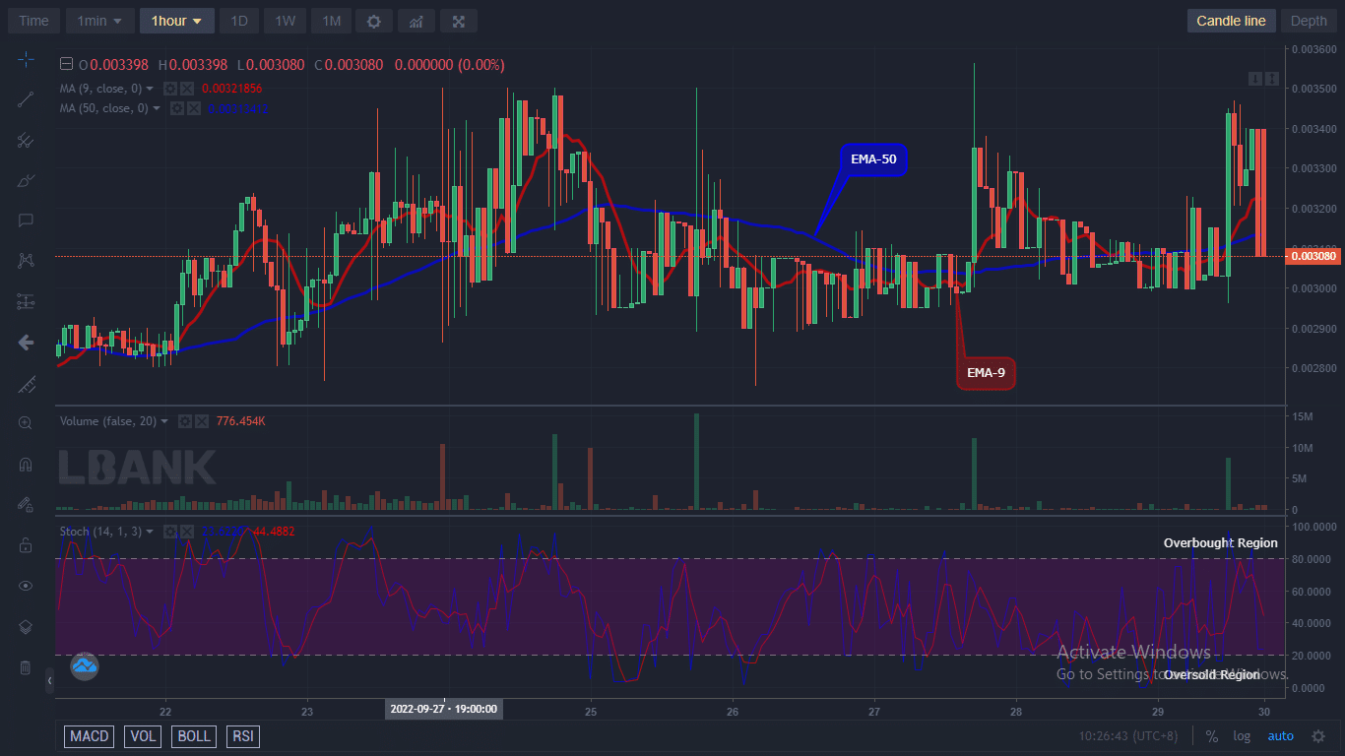The width and height of the screenshot is (1345, 756).
Task: Remove the MA 50 indicator
Action: (193, 108)
